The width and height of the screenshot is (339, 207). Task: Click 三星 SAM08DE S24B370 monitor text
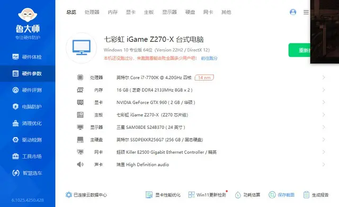click(150, 127)
